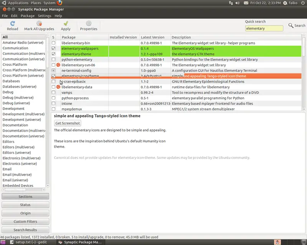Open the Properties gear icon
The width and height of the screenshot is (307, 245).
(x=89, y=23)
